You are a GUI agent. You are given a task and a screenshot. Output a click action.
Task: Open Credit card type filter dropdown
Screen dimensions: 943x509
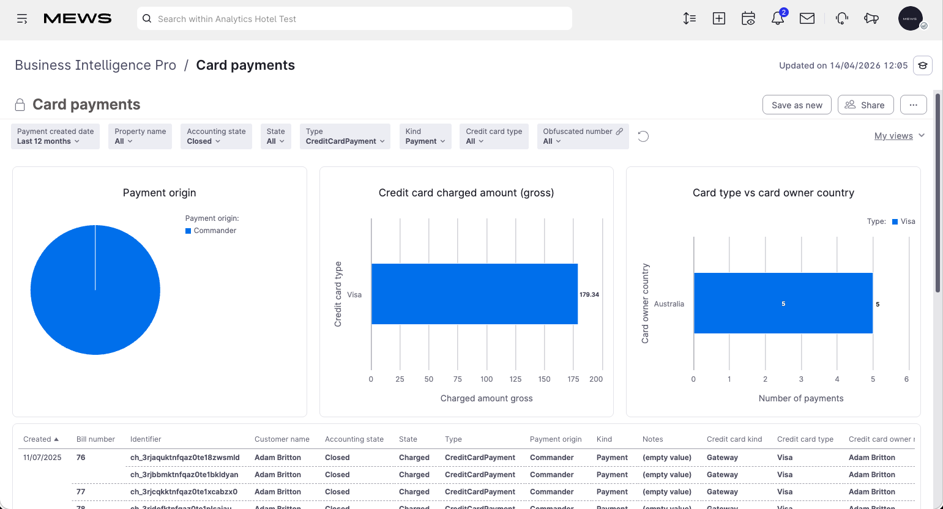coord(494,136)
